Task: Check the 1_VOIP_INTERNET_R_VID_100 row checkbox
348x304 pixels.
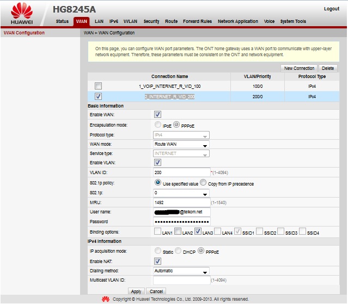Action: click(98, 86)
